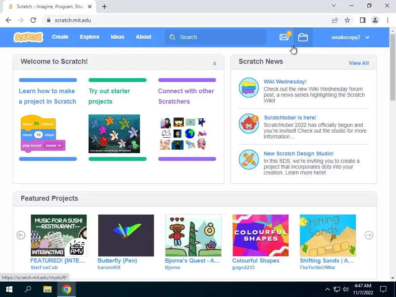Click the Scratch logo
Viewport: 396px width, 297px height.
28,37
